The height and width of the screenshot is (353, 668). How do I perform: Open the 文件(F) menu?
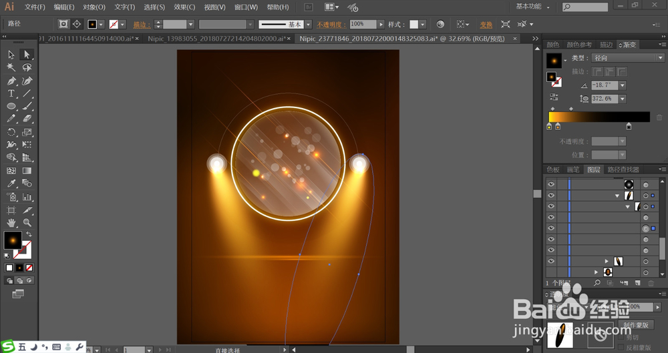tap(35, 7)
